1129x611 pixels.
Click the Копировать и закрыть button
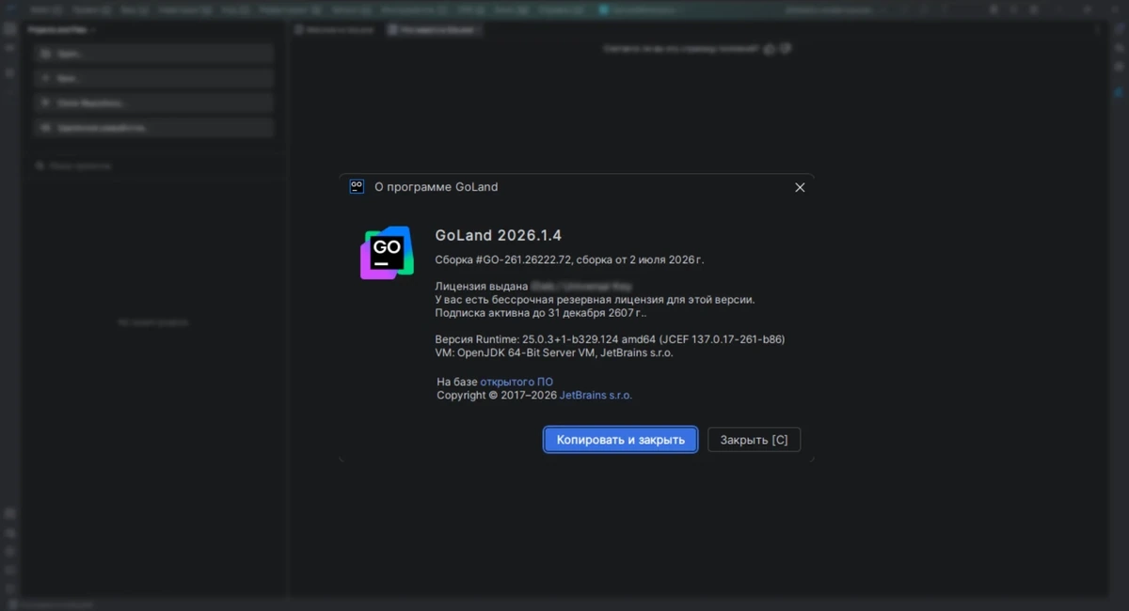[620, 439]
